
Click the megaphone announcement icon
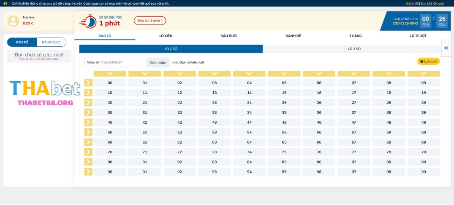pos(5,3)
